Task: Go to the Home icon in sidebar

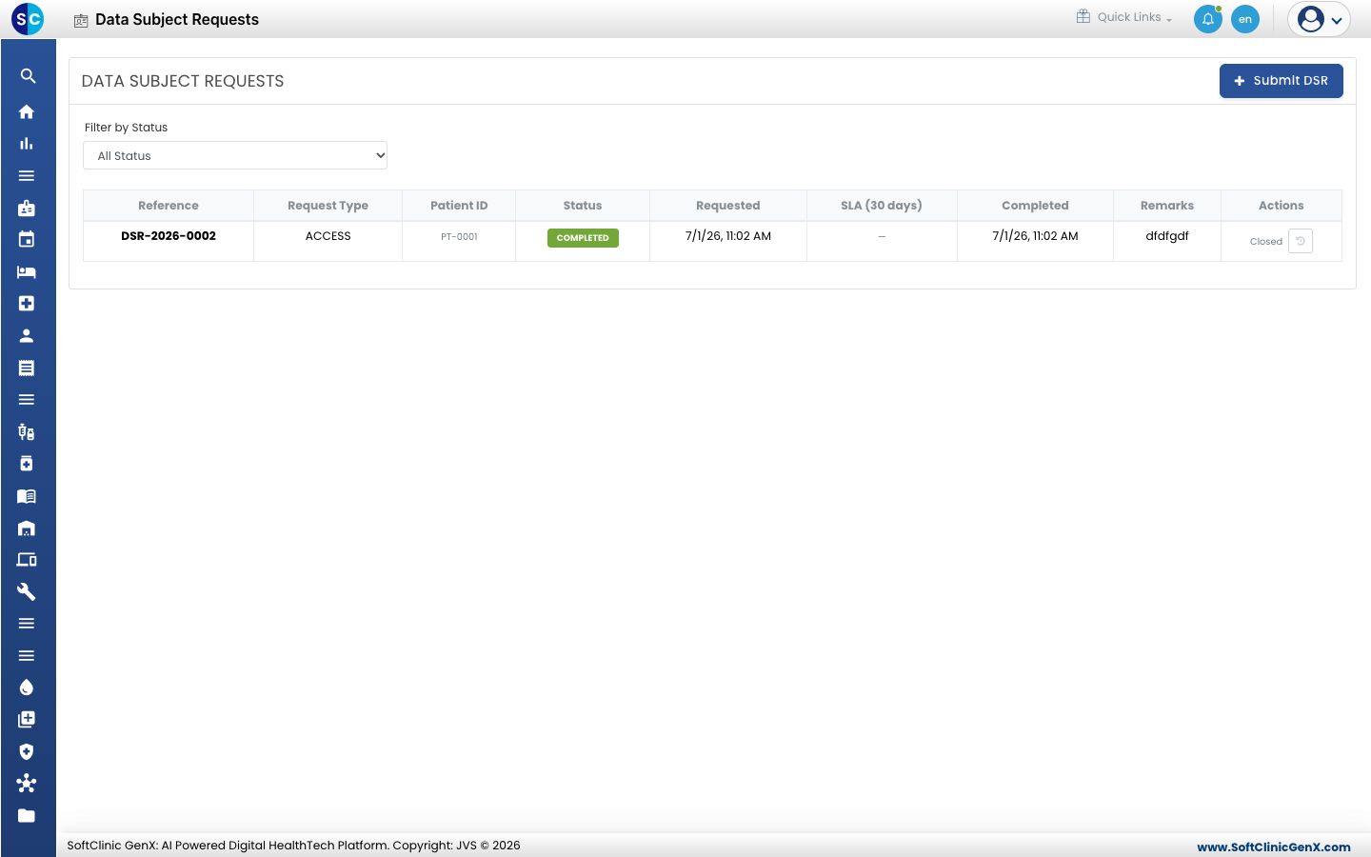Action: tap(27, 111)
